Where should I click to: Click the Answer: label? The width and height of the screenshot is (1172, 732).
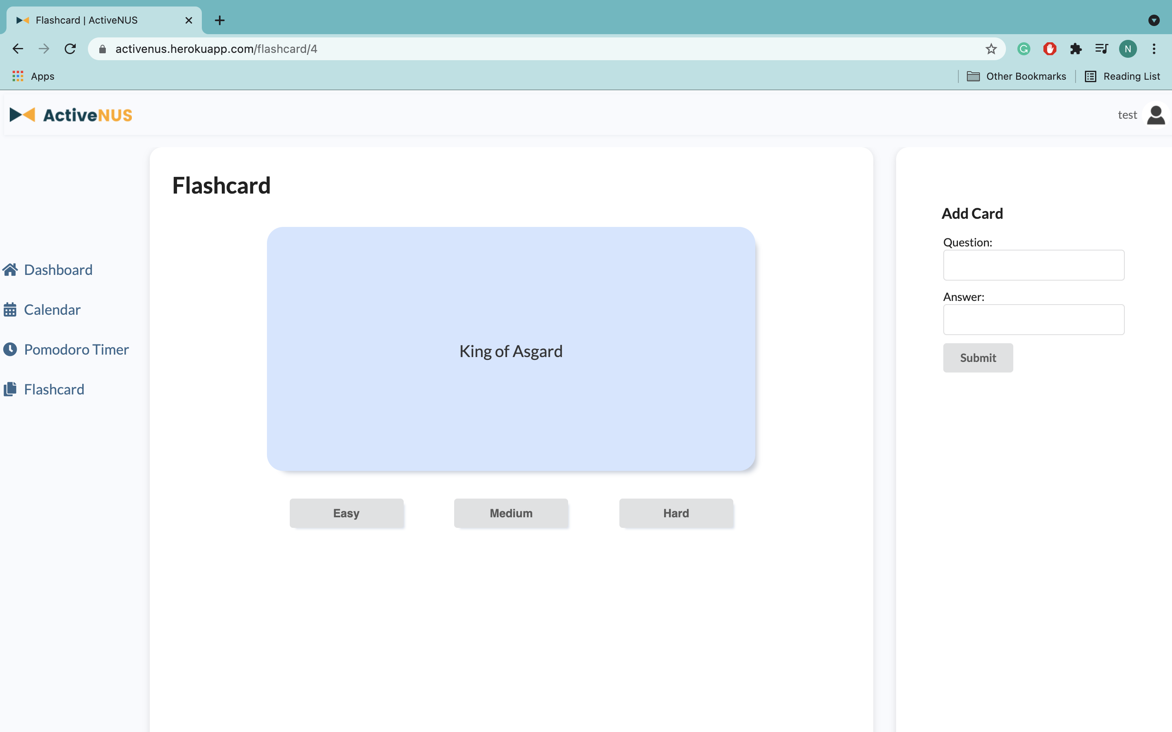[964, 297]
